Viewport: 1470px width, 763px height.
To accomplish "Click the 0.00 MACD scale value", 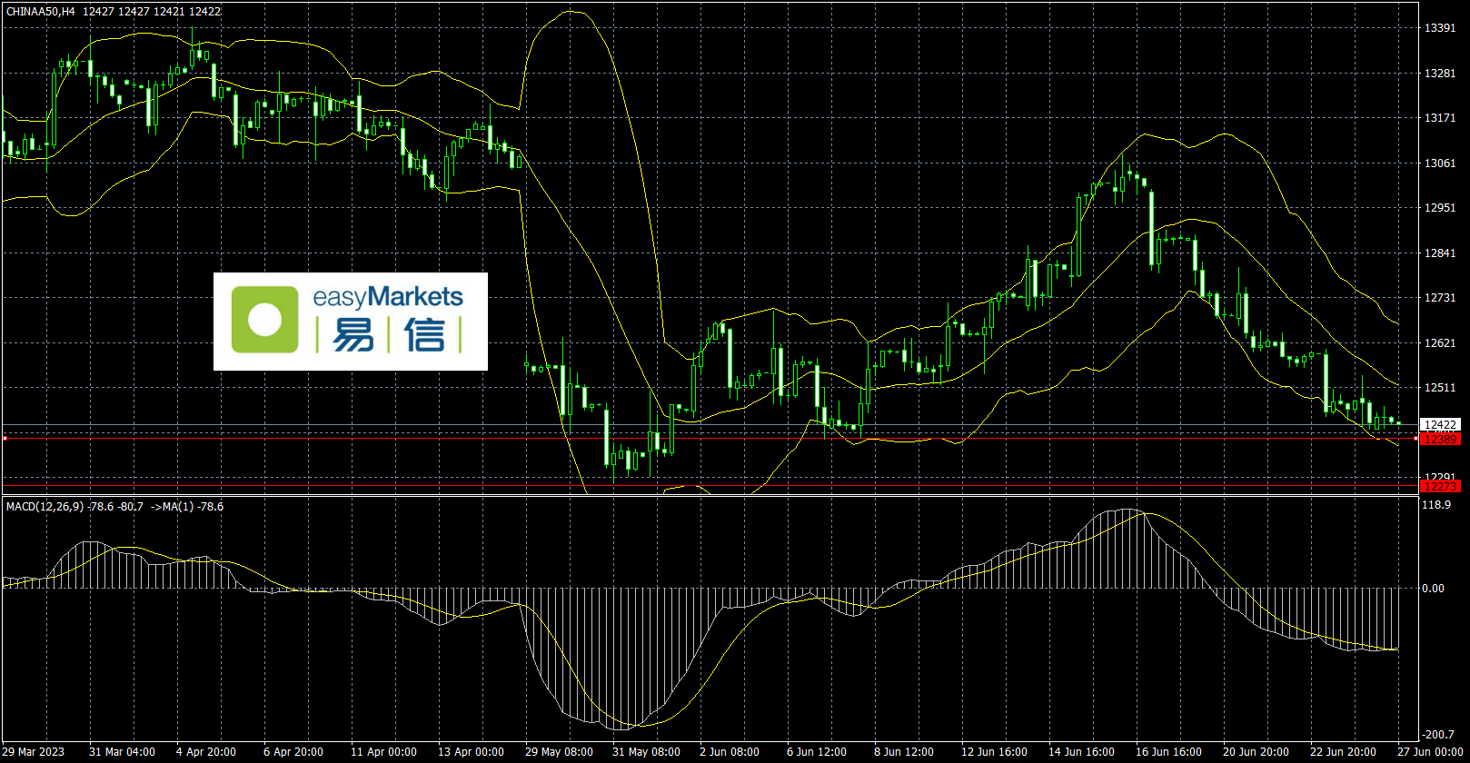I will (1434, 589).
